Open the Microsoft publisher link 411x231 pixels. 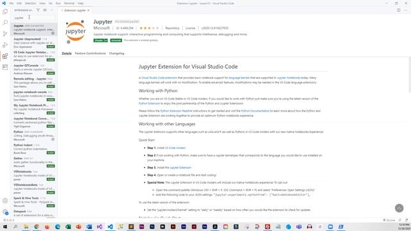click(x=101, y=28)
